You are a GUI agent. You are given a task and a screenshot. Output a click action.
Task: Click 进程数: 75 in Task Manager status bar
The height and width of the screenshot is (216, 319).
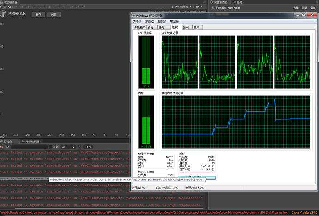pos(138,188)
